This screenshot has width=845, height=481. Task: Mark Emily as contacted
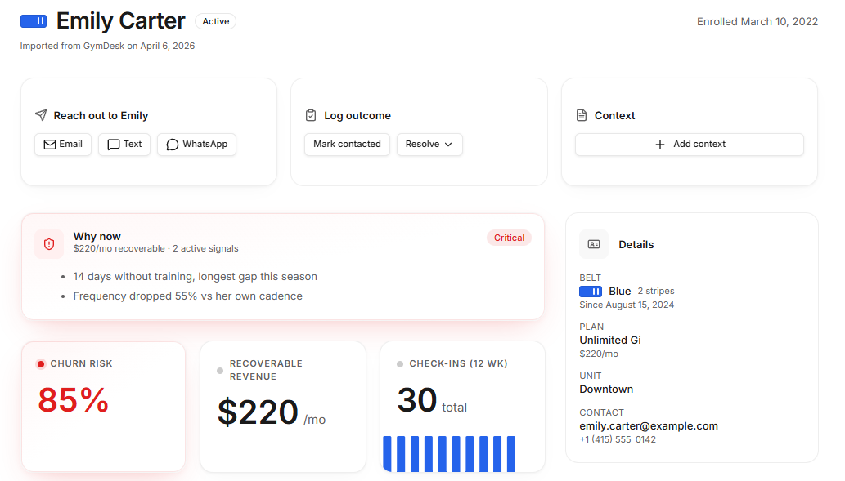347,145
